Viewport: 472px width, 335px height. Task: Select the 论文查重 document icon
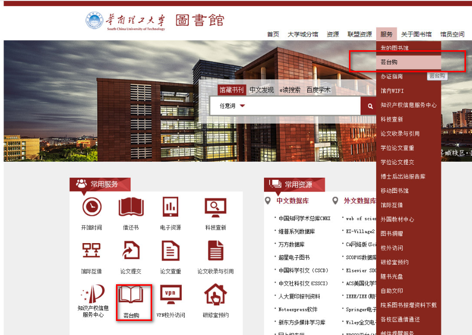(170, 251)
